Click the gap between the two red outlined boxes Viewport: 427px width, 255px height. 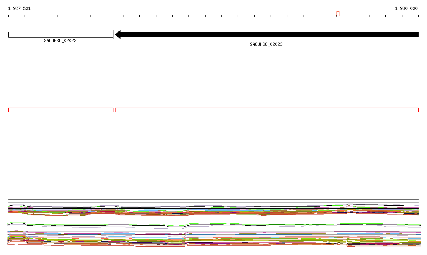tap(114, 110)
